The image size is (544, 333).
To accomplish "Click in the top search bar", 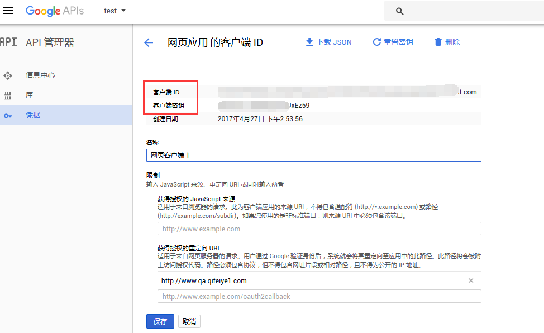I will pyautogui.click(x=464, y=11).
